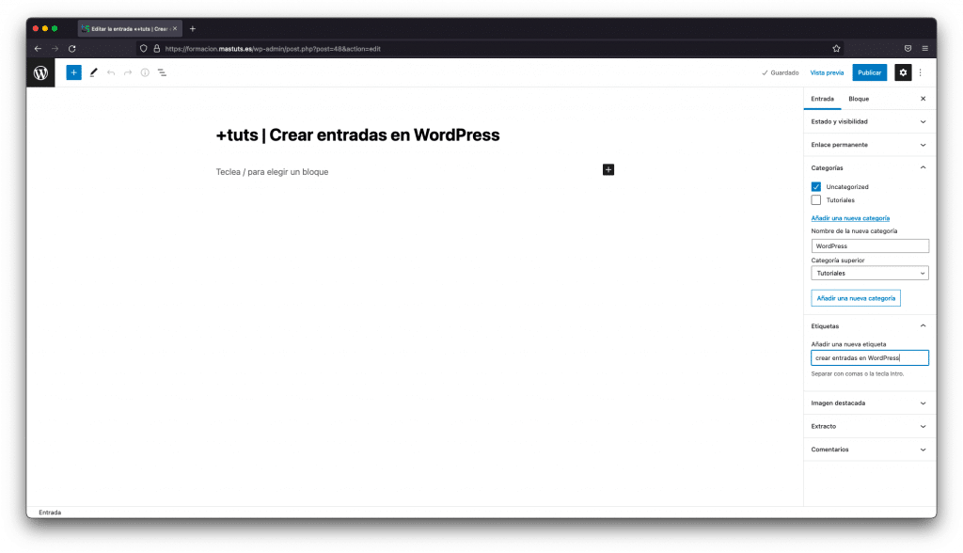Open the content details info icon
Screen dimensions: 963x553
145,72
